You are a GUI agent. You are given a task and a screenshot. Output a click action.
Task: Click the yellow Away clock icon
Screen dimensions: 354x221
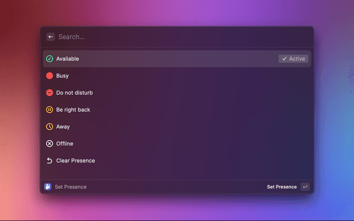(x=49, y=127)
